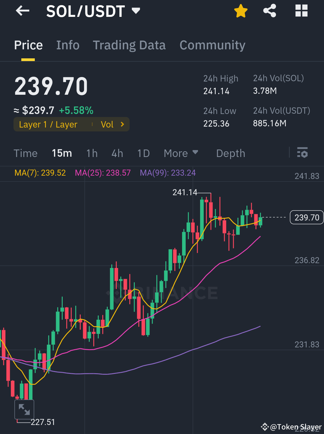The image size is (324, 434).
Task: Tap the share icon
Action: coord(269,11)
